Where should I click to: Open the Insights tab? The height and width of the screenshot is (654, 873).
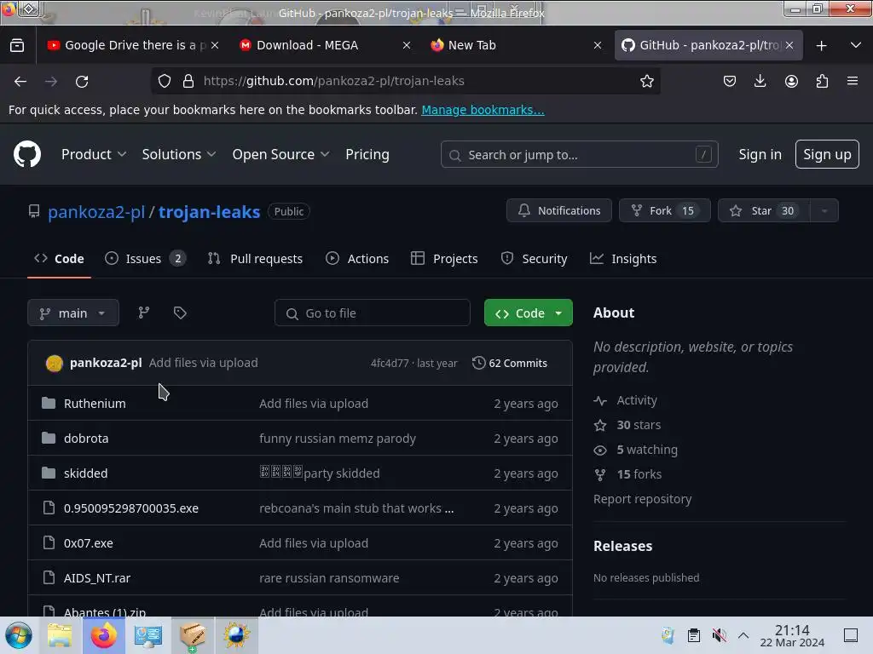pyautogui.click(x=623, y=259)
